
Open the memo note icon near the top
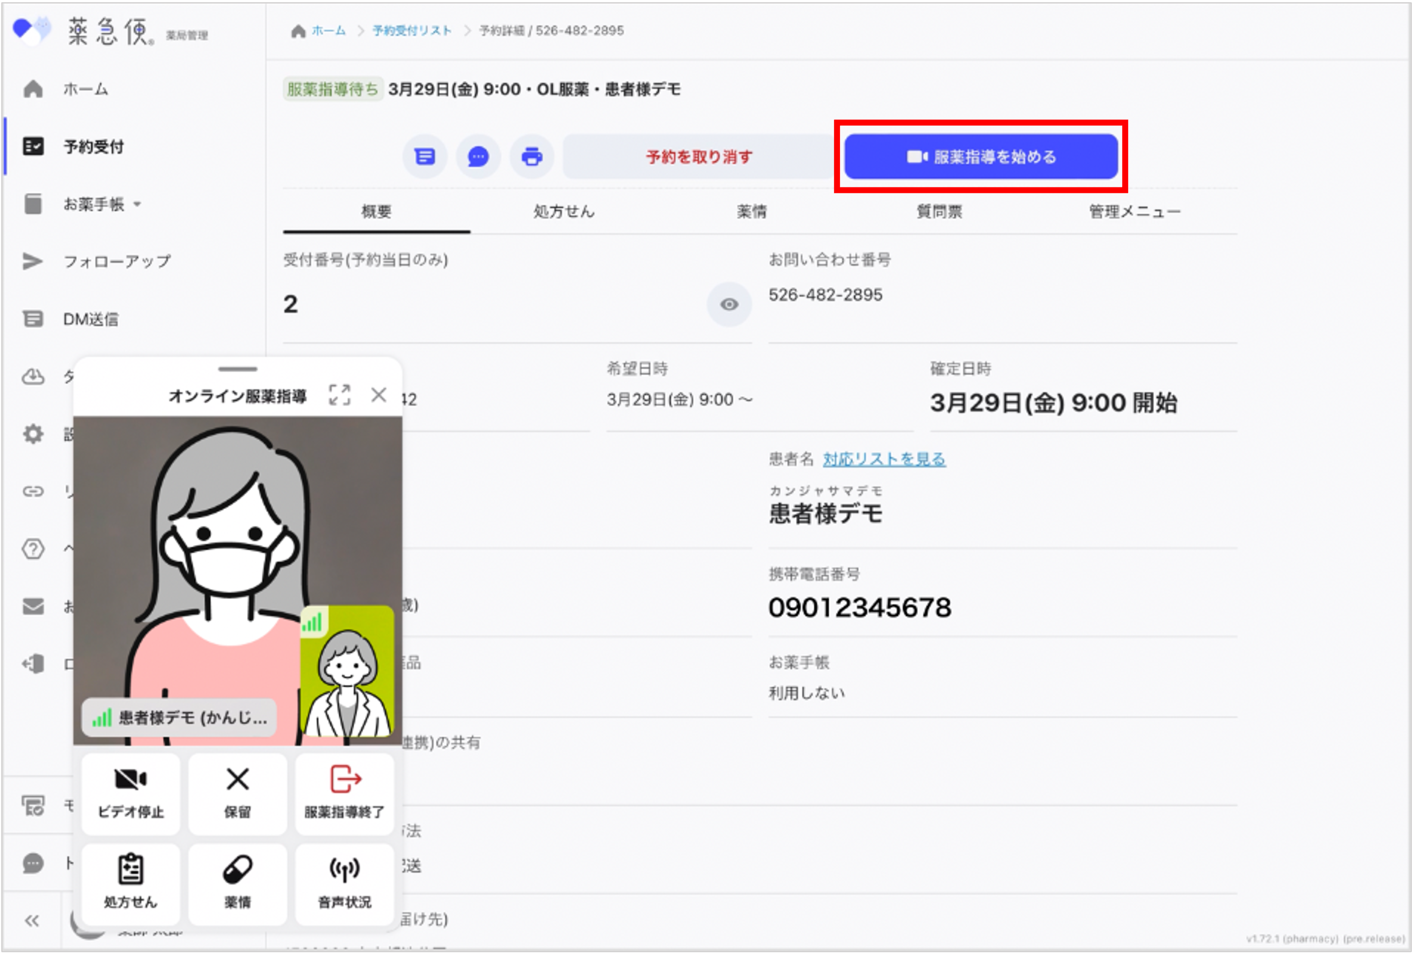pos(425,156)
